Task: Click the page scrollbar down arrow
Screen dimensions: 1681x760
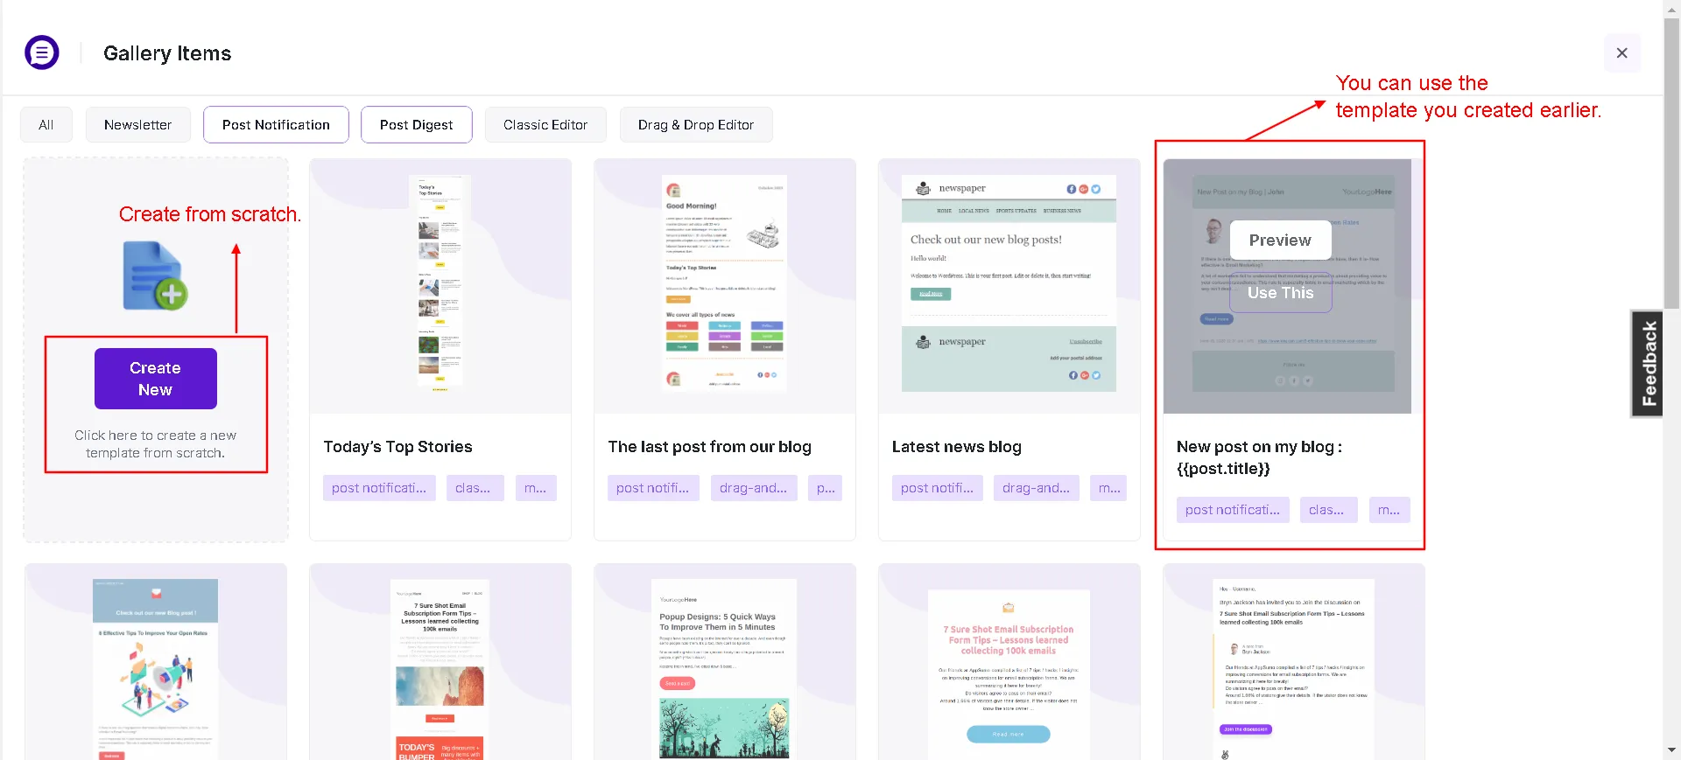Action: tap(1671, 750)
